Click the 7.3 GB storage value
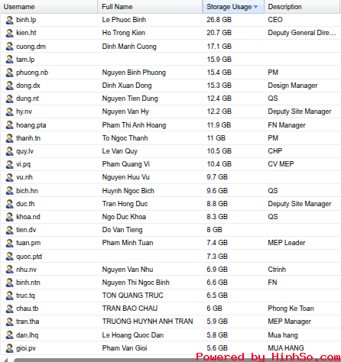The width and height of the screenshot is (341, 362). pos(217,257)
